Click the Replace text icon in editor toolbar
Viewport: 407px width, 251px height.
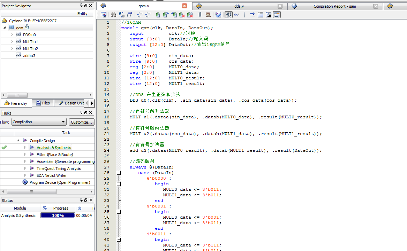tap(121, 15)
